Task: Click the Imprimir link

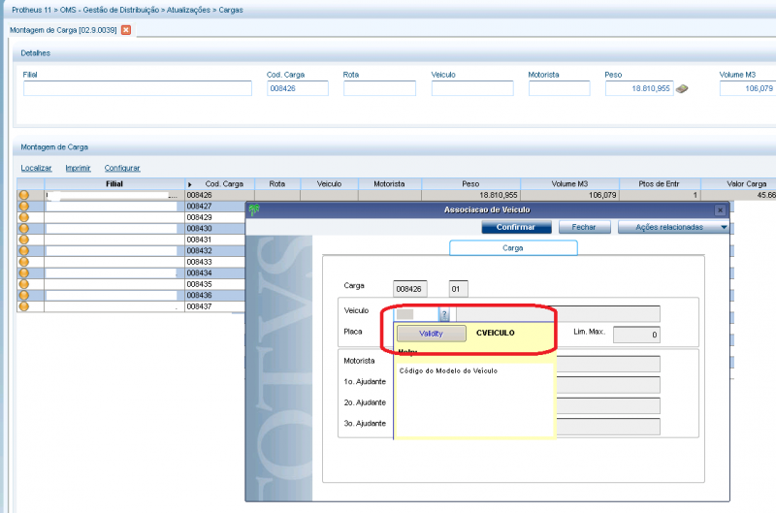Action: click(x=79, y=168)
